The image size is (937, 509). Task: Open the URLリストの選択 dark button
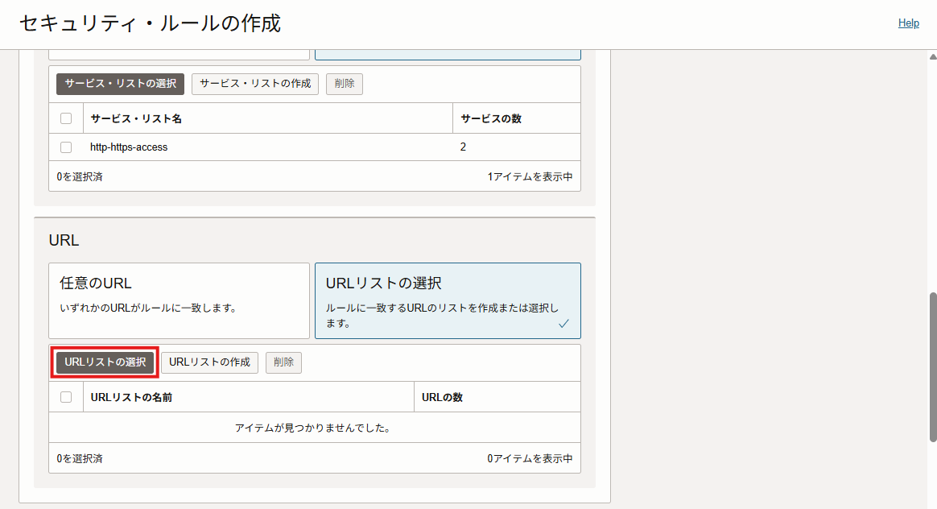(x=105, y=362)
